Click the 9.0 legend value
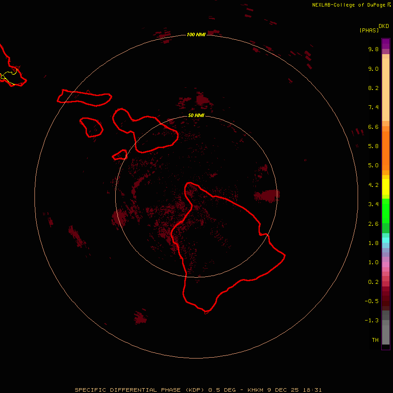 [x=373, y=69]
